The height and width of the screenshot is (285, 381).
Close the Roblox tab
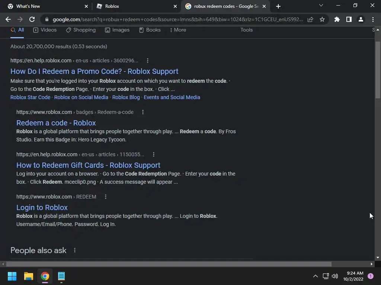(175, 6)
